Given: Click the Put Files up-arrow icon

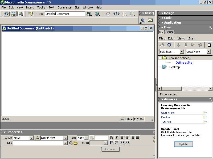Looking at the screenshot, I should coord(186,45).
